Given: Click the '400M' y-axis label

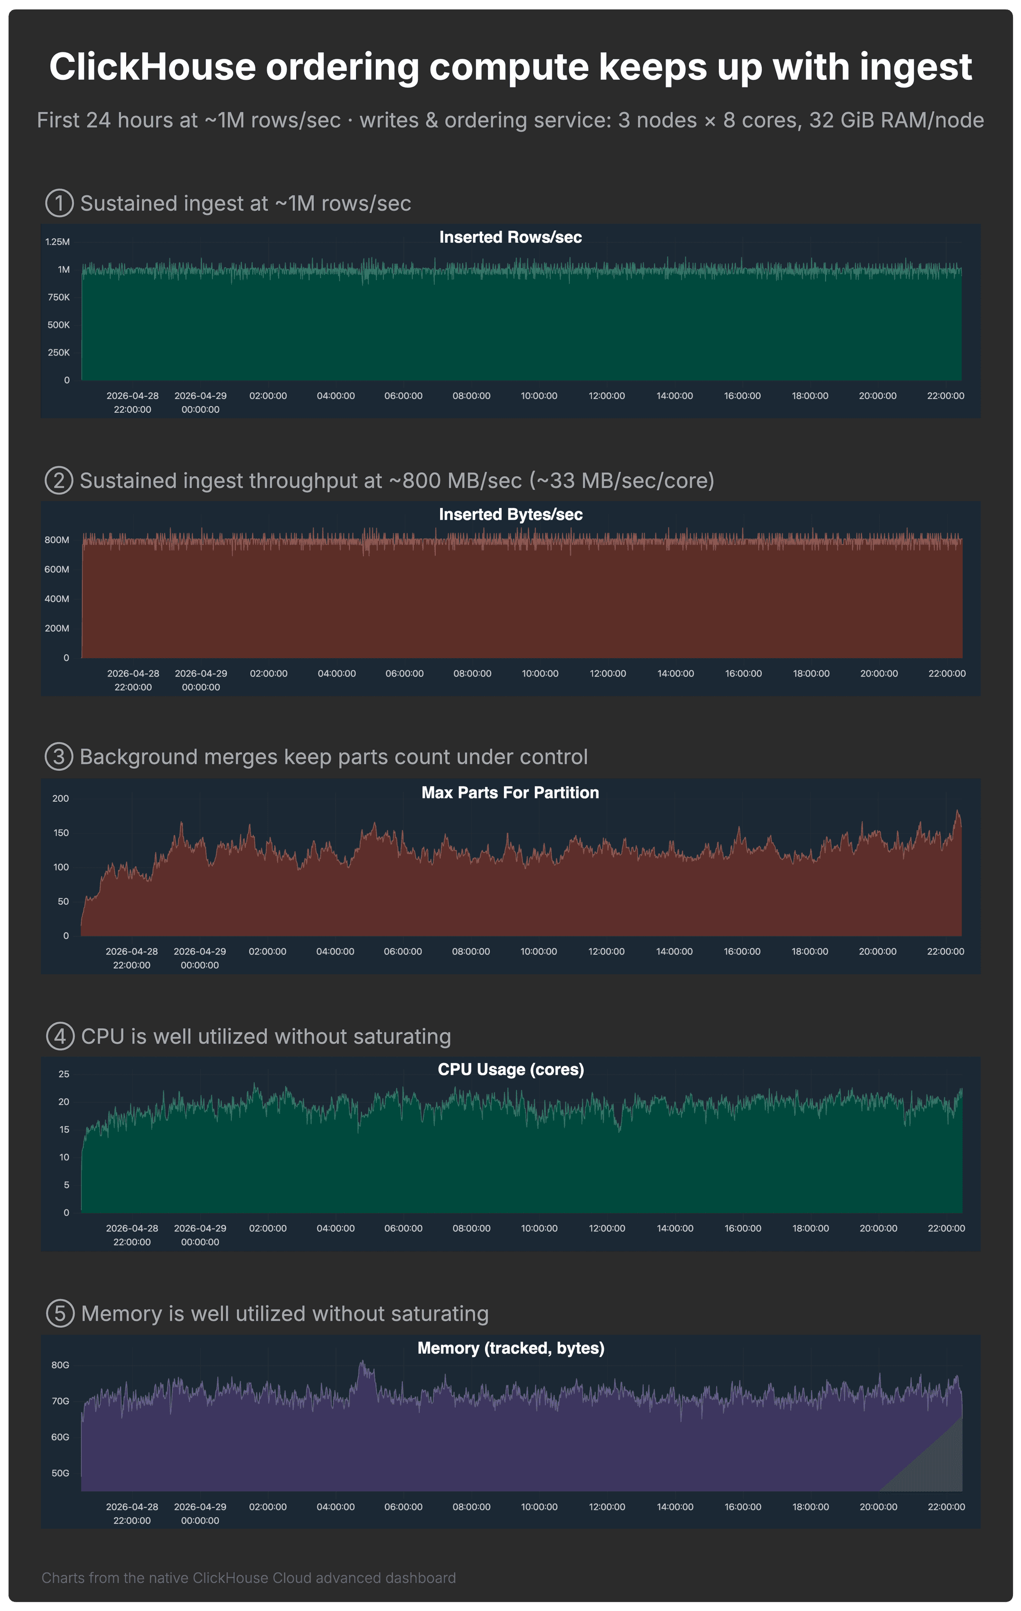Looking at the screenshot, I should click(57, 599).
